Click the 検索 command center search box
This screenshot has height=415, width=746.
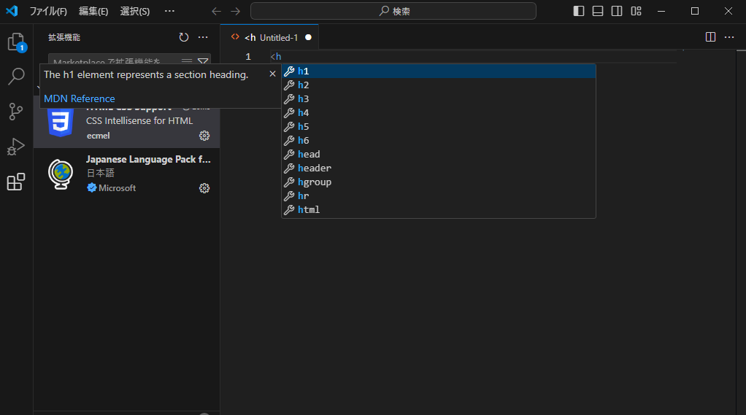coord(393,11)
